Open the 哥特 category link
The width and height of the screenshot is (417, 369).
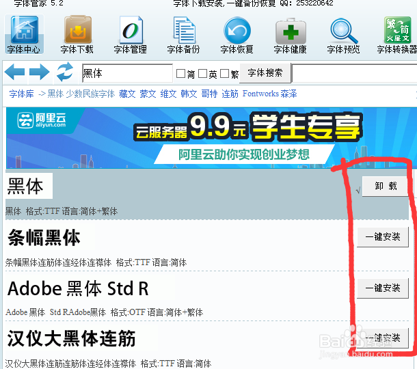(209, 94)
